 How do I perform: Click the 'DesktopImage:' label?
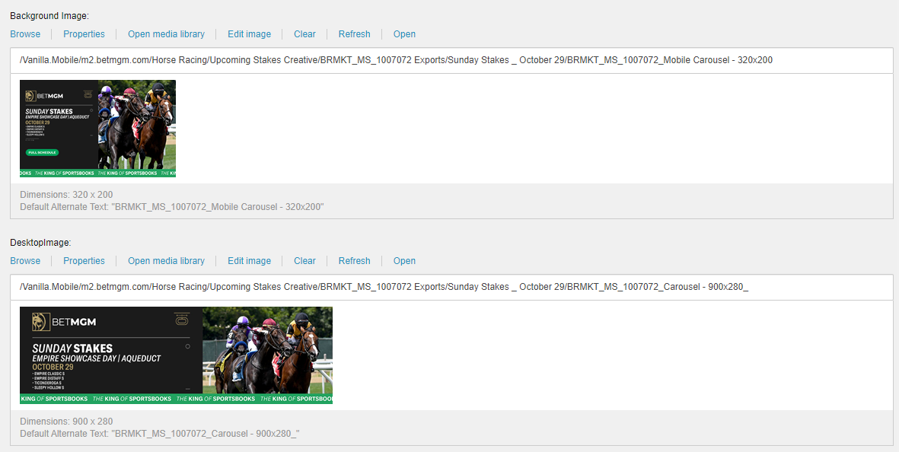[40, 242]
